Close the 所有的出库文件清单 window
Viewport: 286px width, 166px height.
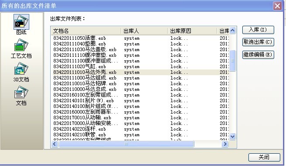coord(277,6)
